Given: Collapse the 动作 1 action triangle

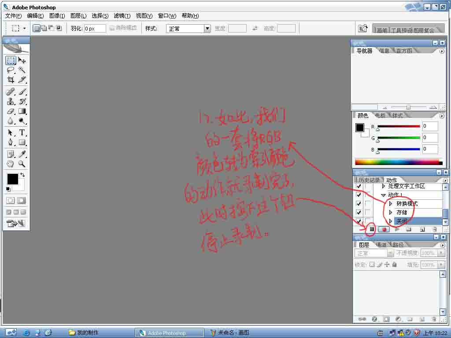Looking at the screenshot, I should (383, 195).
